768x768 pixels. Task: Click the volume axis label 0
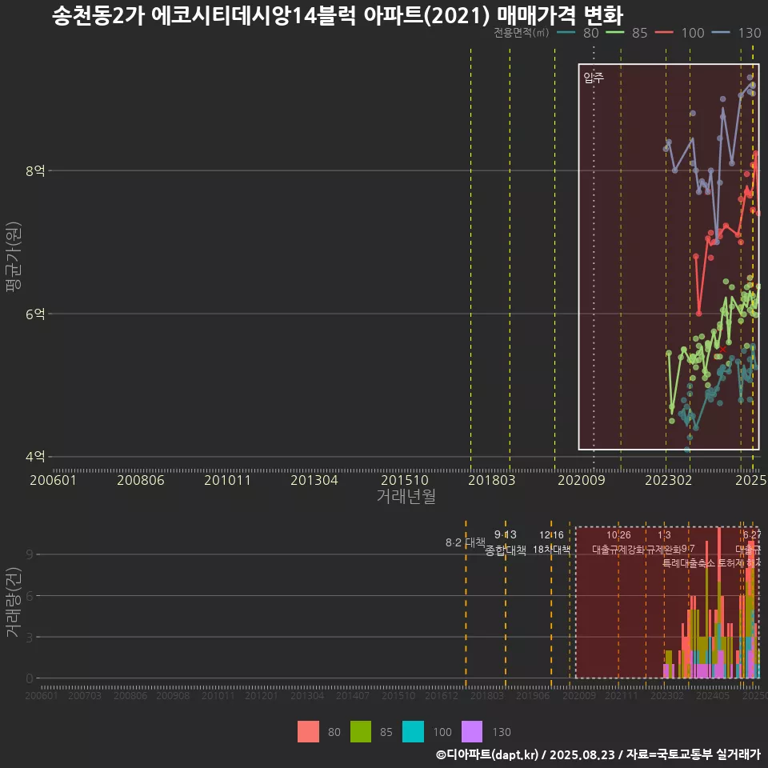(30, 678)
